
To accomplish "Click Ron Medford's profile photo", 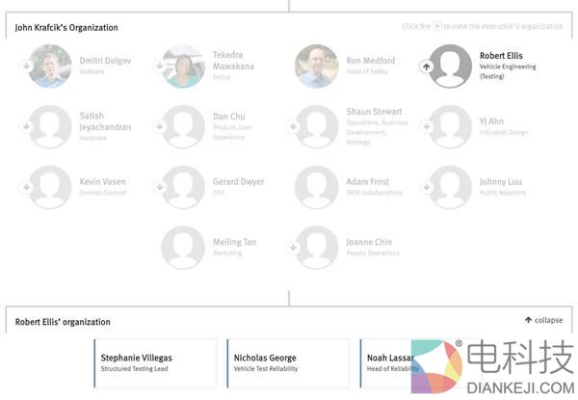I will [316, 67].
